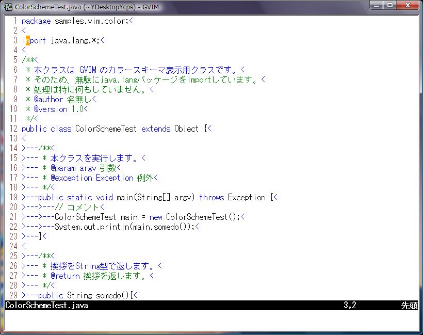Click the '@exception' tag on line 17
423x335 pixels.
point(72,178)
